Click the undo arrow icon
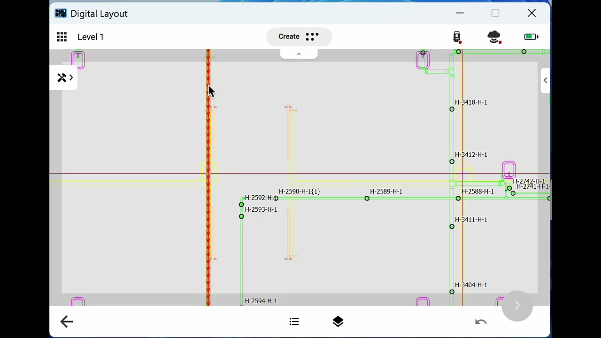The image size is (601, 338). point(481,322)
